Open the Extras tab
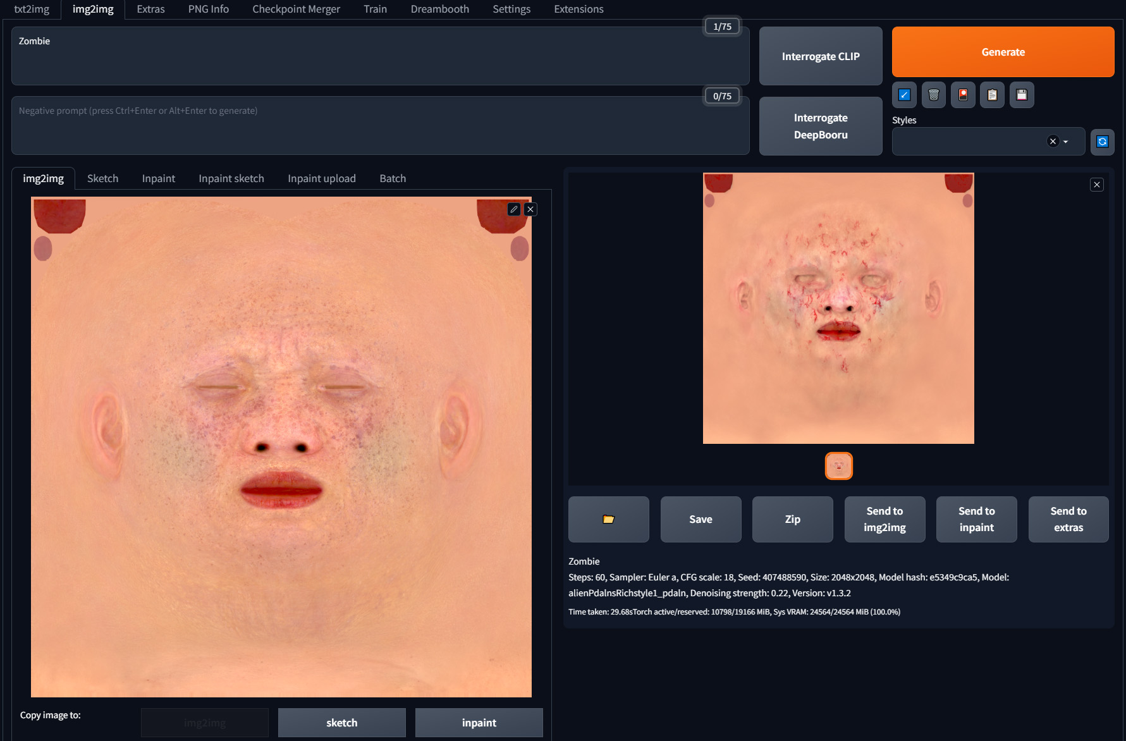Viewport: 1126px width, 741px height. [150, 9]
